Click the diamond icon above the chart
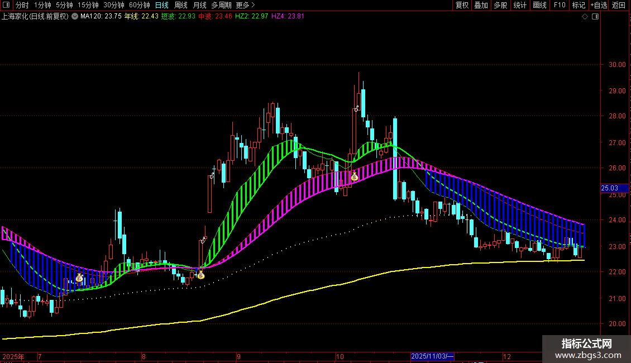631x363 pixels. (585, 17)
